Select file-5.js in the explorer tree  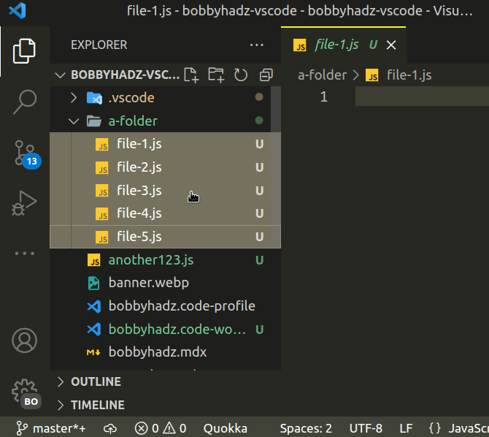click(165, 237)
